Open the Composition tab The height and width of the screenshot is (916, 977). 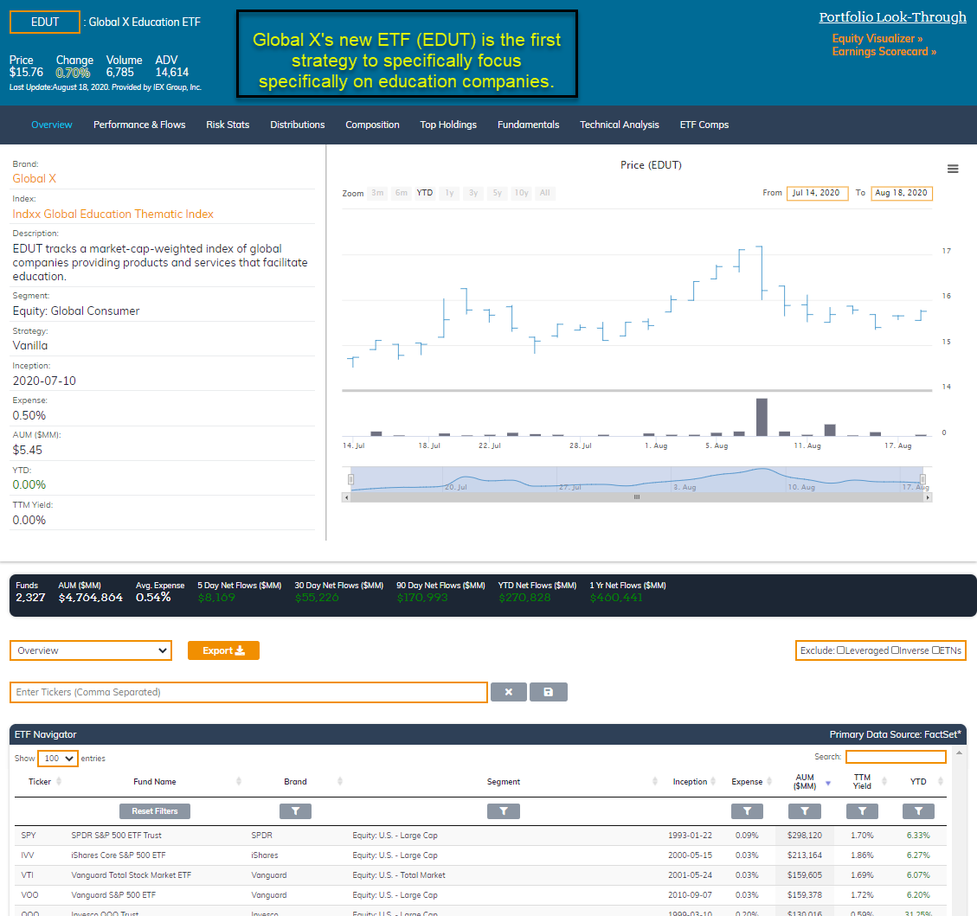(x=372, y=125)
